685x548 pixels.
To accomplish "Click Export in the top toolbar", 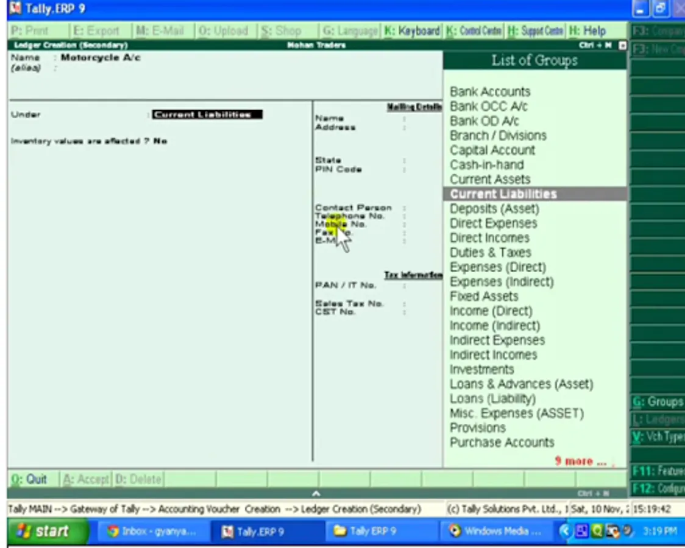I will (96, 30).
